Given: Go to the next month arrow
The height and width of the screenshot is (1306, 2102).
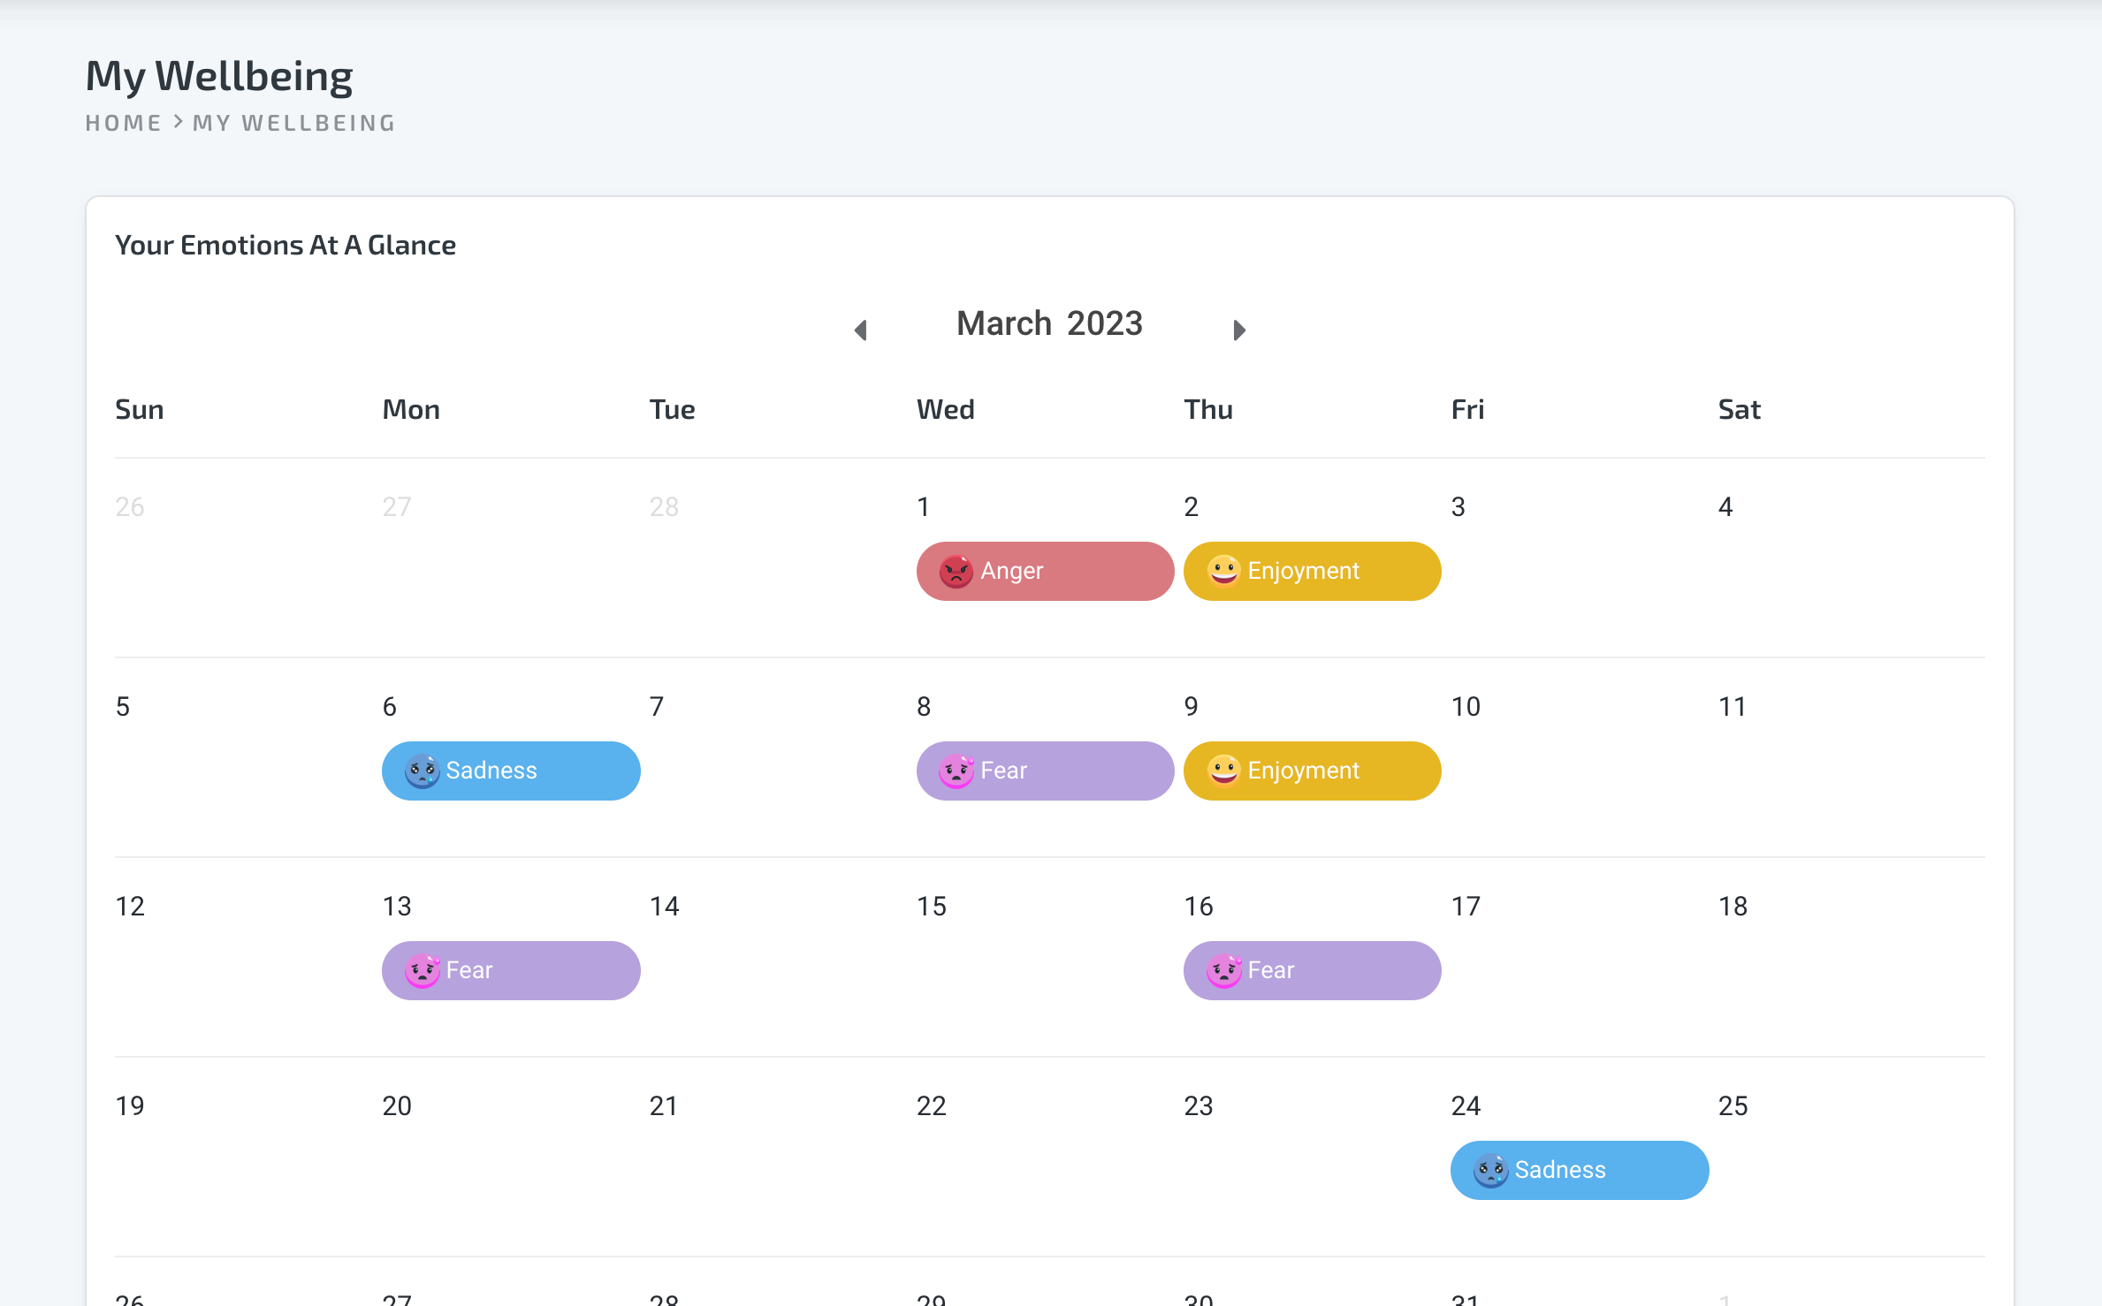Looking at the screenshot, I should [1239, 330].
